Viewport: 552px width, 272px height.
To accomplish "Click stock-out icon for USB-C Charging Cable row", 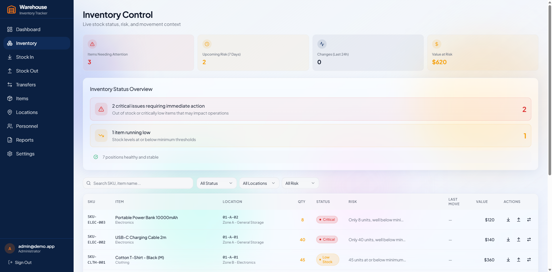I will [518, 239].
